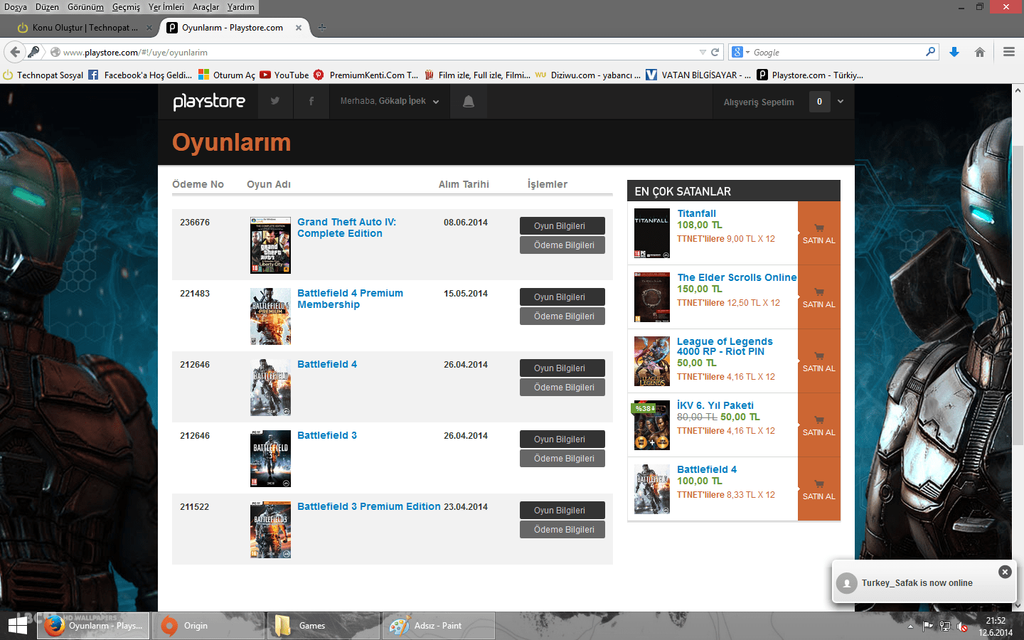Screen dimensions: 1024x640
Task: Open The Elder Scrolls Online title link
Action: coord(737,277)
